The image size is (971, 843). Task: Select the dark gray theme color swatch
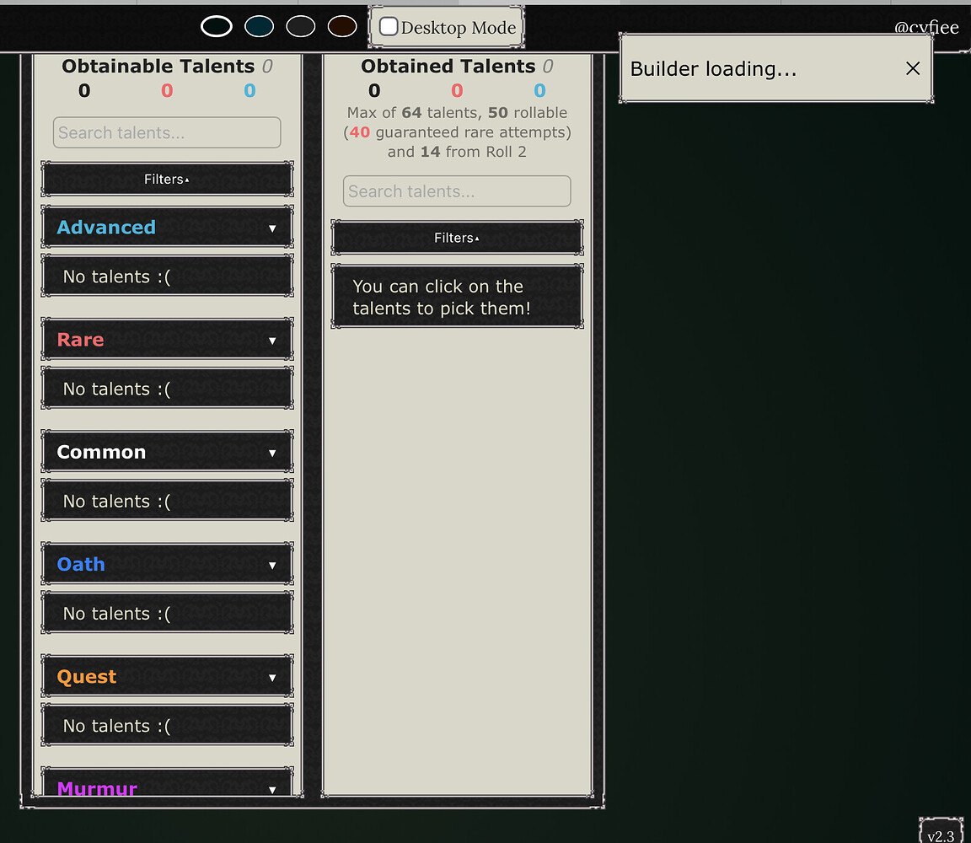coord(301,27)
